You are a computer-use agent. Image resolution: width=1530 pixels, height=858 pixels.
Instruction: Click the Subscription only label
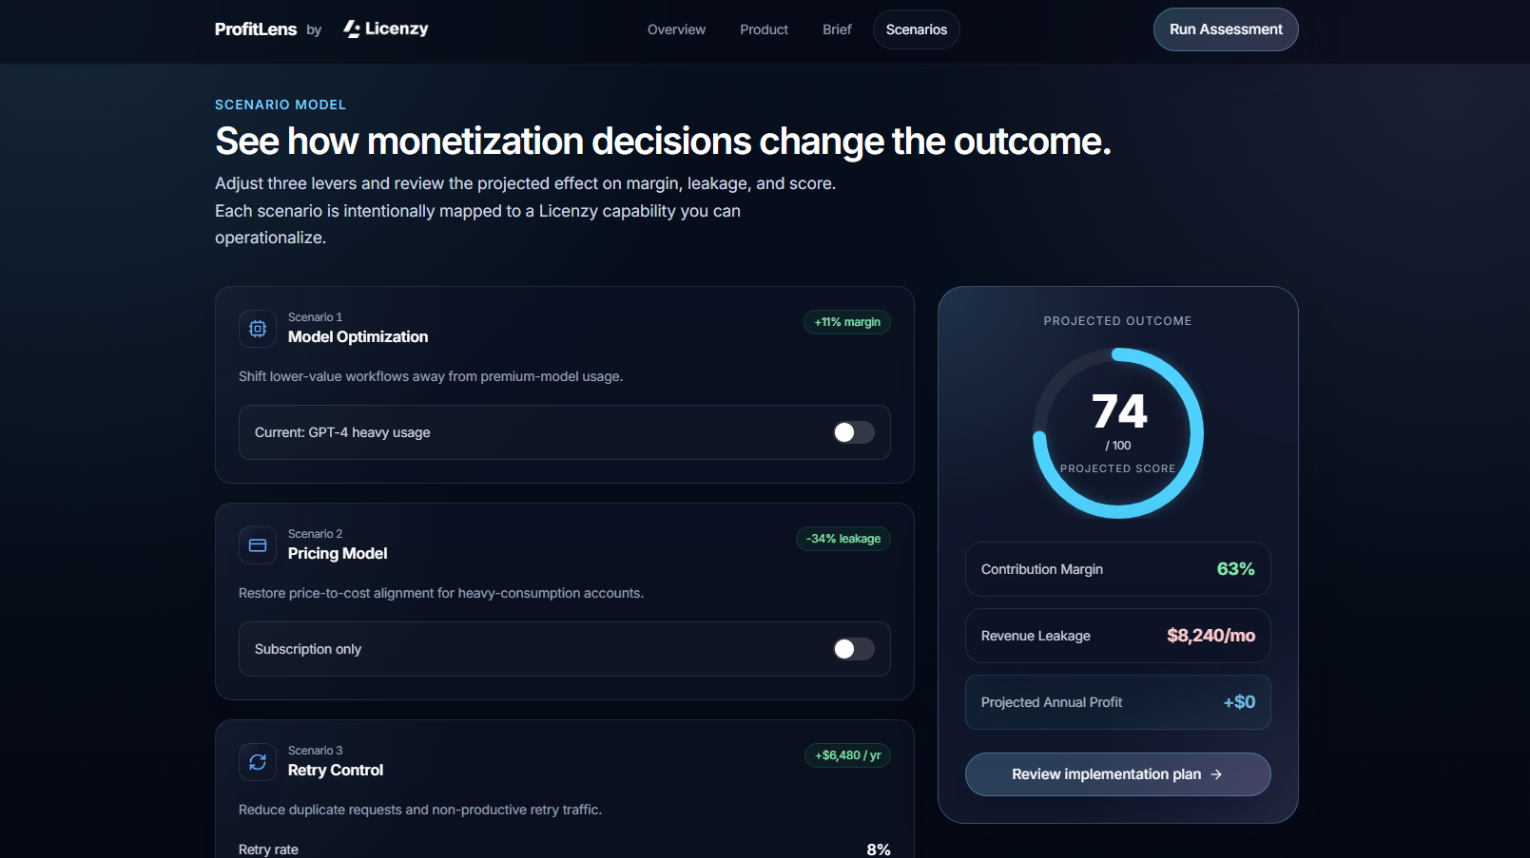coord(308,649)
